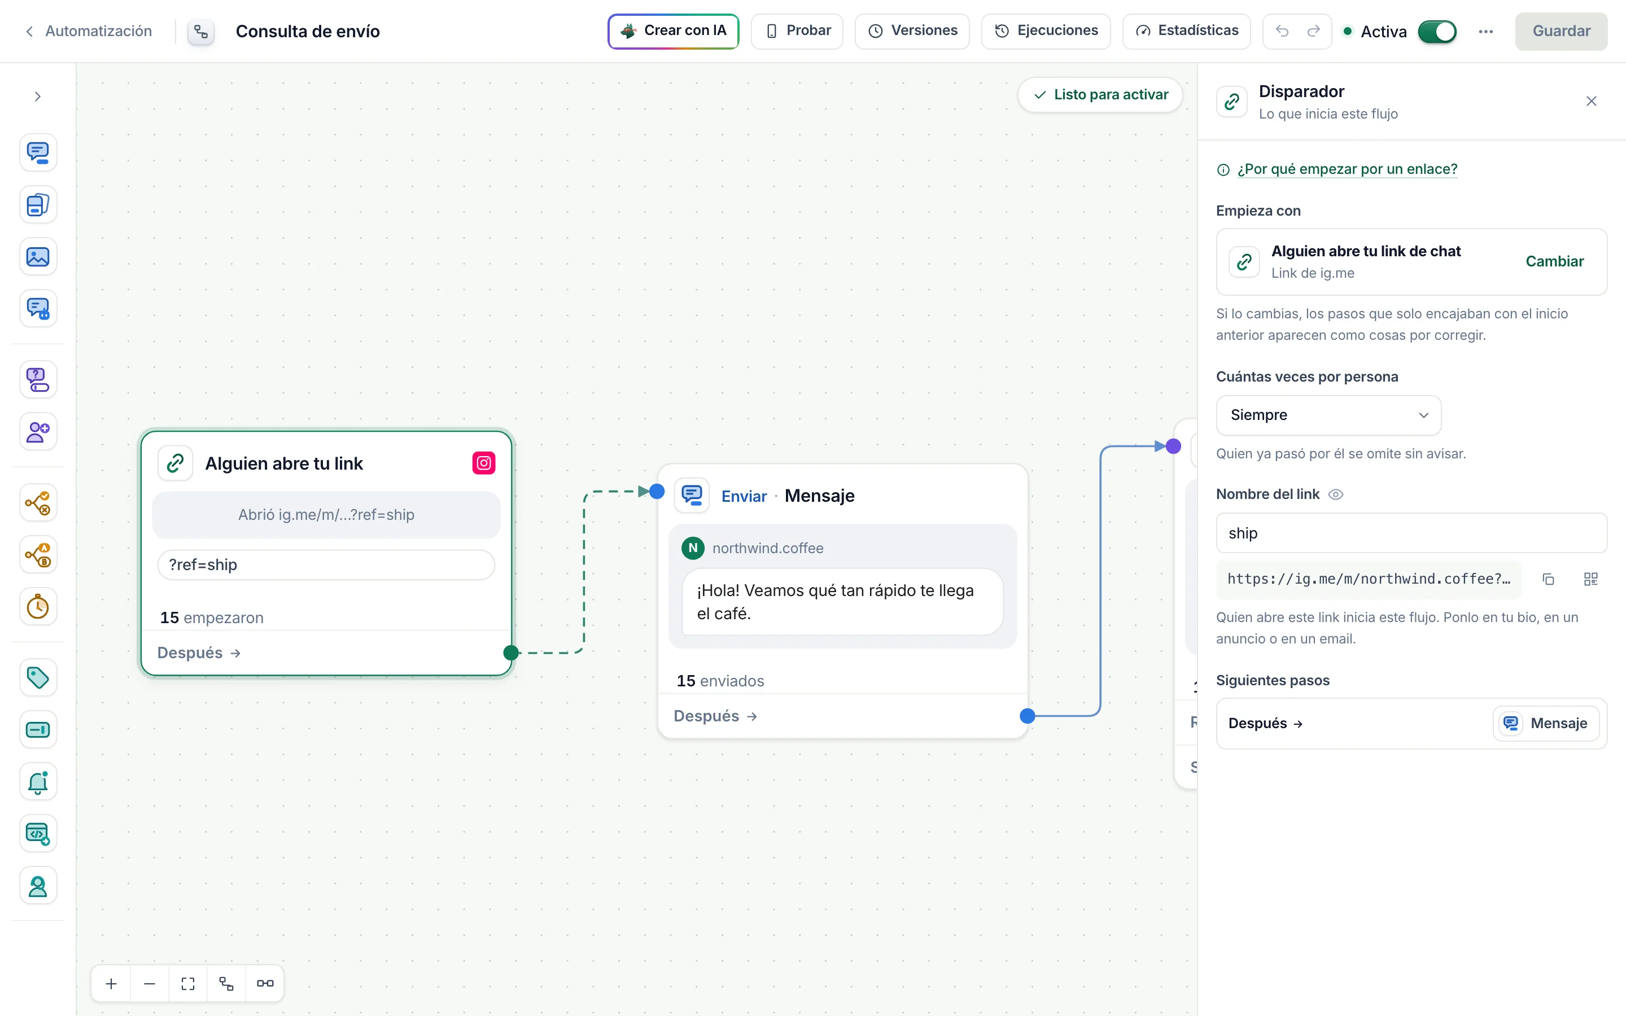Add a message block from sidebar
The image size is (1626, 1016).
tap(38, 152)
